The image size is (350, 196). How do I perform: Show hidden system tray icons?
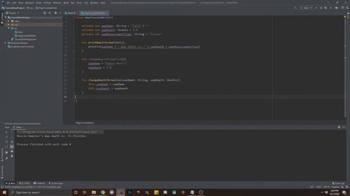coord(322,192)
